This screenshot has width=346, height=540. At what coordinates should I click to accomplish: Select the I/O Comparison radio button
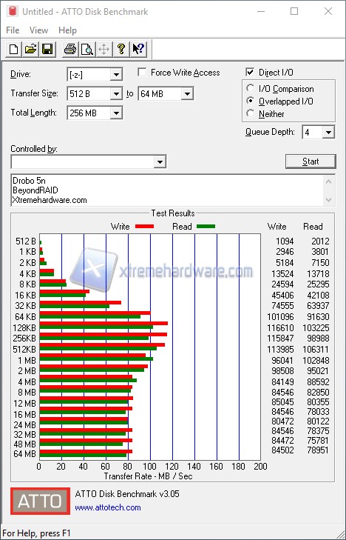click(250, 88)
